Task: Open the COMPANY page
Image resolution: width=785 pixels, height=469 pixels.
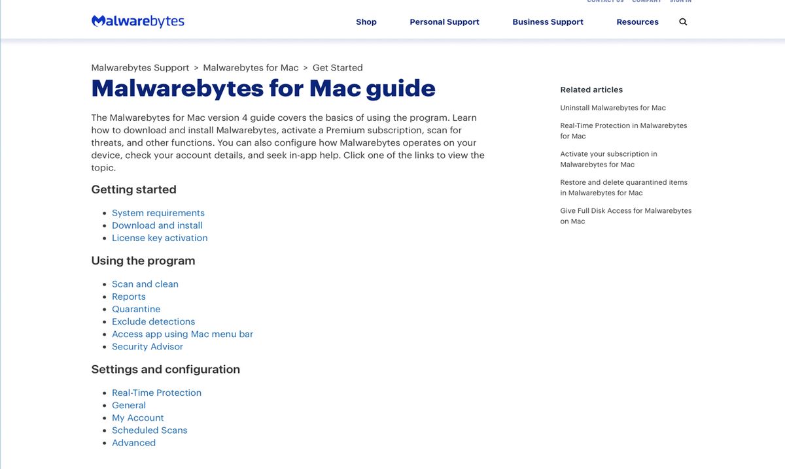Action: pyautogui.click(x=646, y=1)
